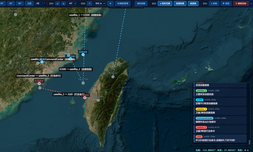Click the CommandCenter → satellite_3 link label
This screenshot has height=152, width=253.
click(x=39, y=76)
